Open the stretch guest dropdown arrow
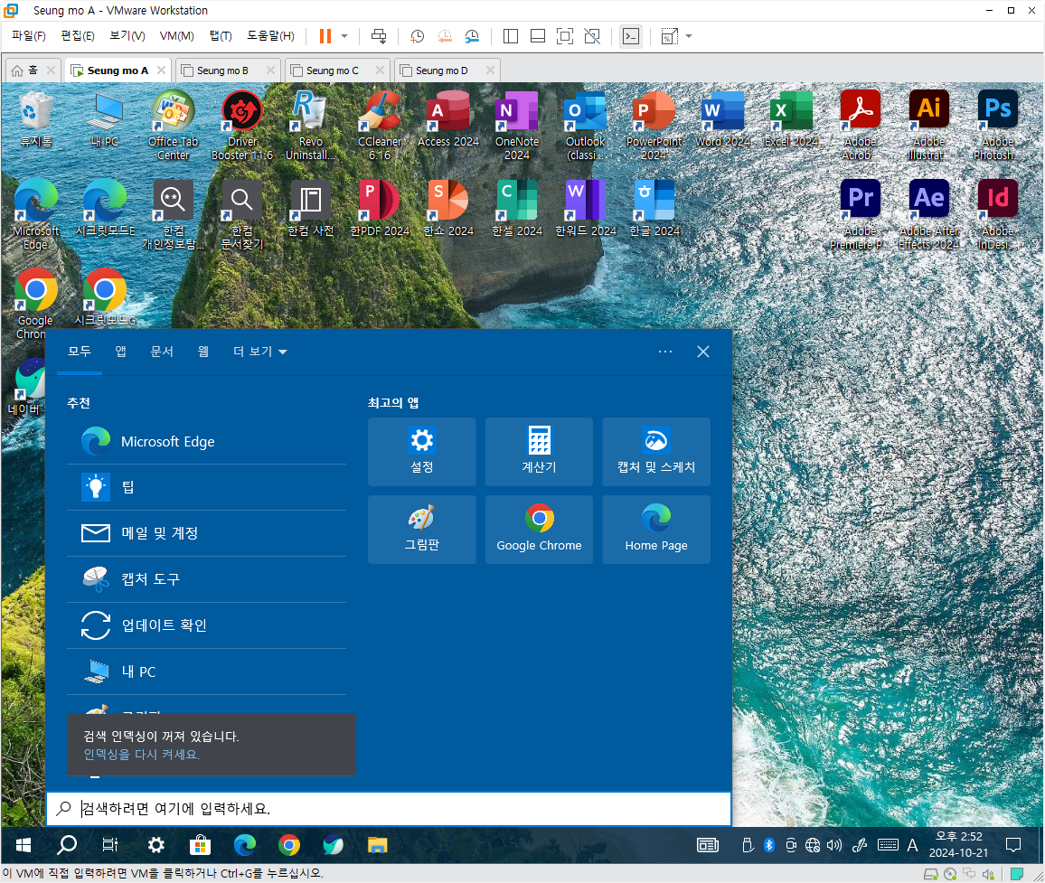 coord(689,36)
